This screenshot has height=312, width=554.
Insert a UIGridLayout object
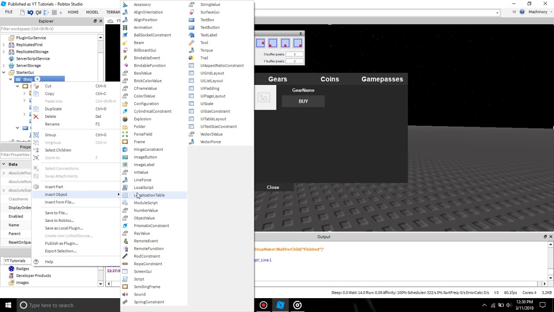[x=220, y=73]
